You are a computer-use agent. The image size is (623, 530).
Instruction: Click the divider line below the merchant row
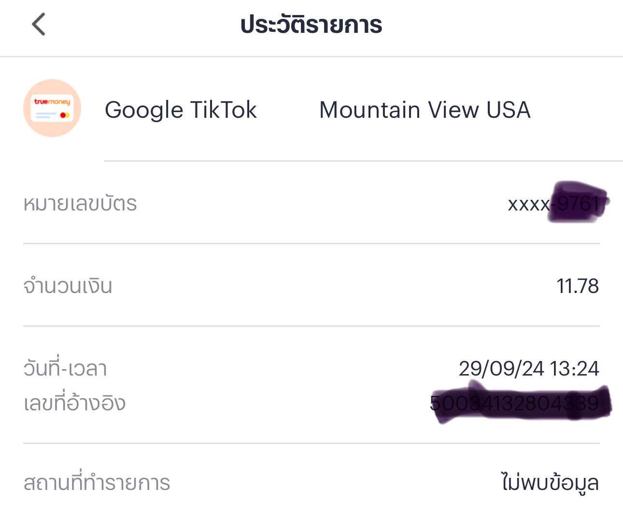(x=364, y=161)
